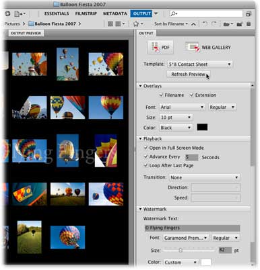Switch to the ESSENTIALS workspace
This screenshot has width=260, height=270.
click(57, 13)
